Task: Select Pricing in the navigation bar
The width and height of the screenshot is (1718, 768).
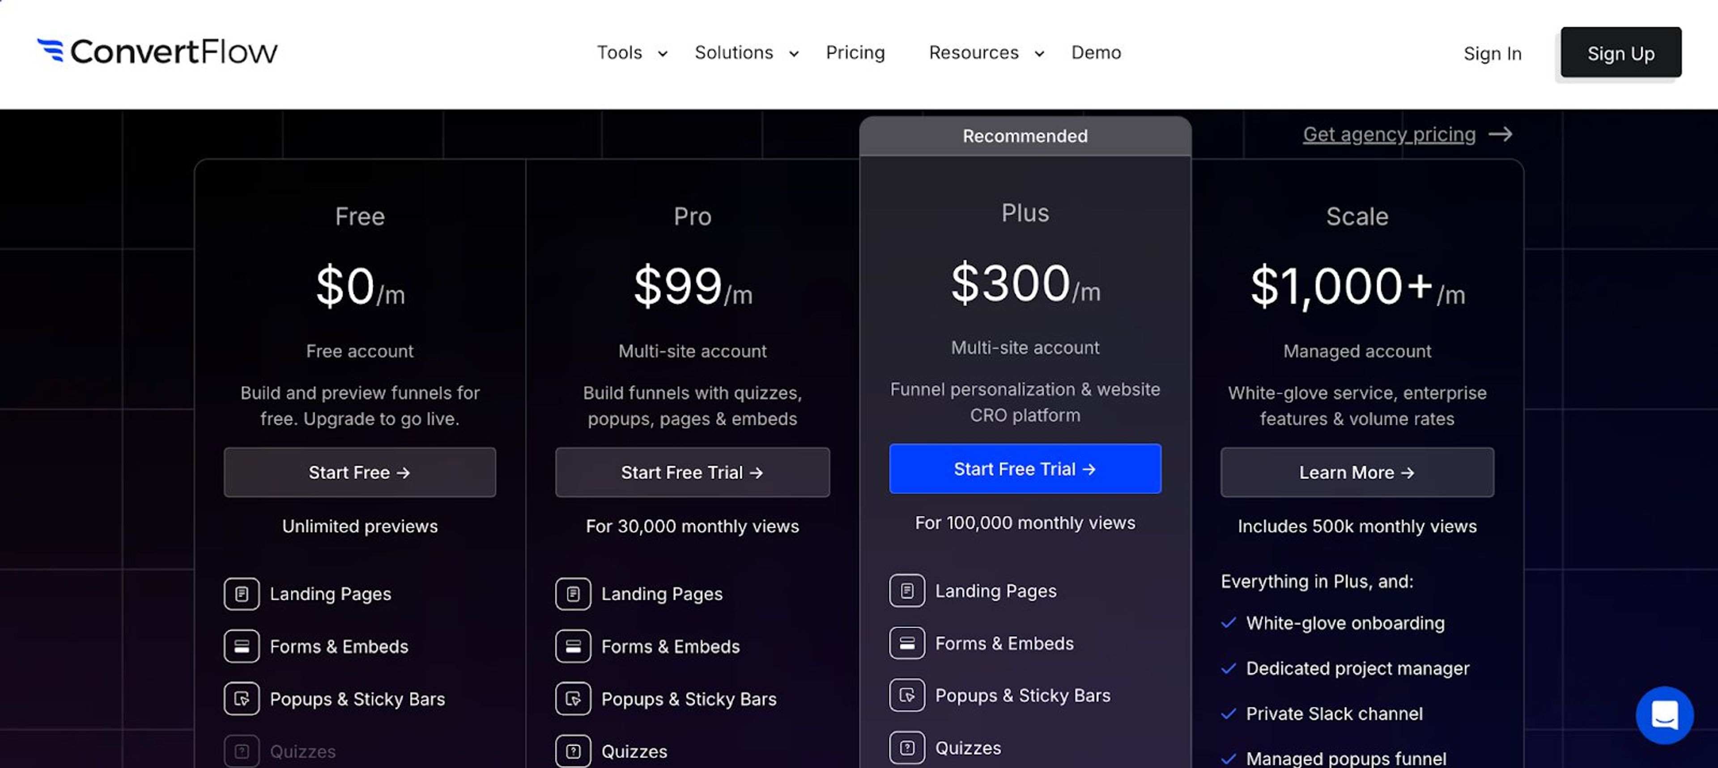Action: click(x=856, y=53)
